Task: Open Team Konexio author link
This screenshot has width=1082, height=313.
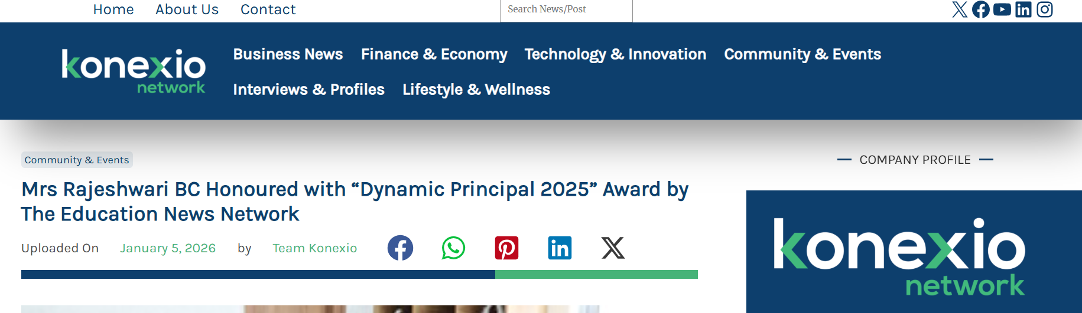Action: [x=314, y=248]
